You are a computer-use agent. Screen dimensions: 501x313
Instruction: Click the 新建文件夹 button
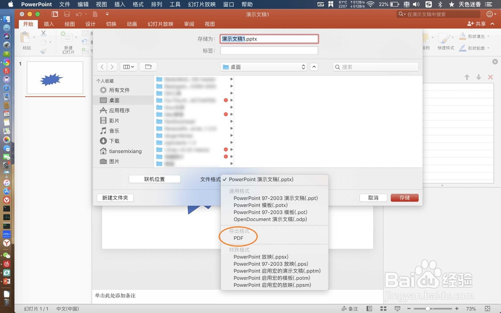point(115,198)
